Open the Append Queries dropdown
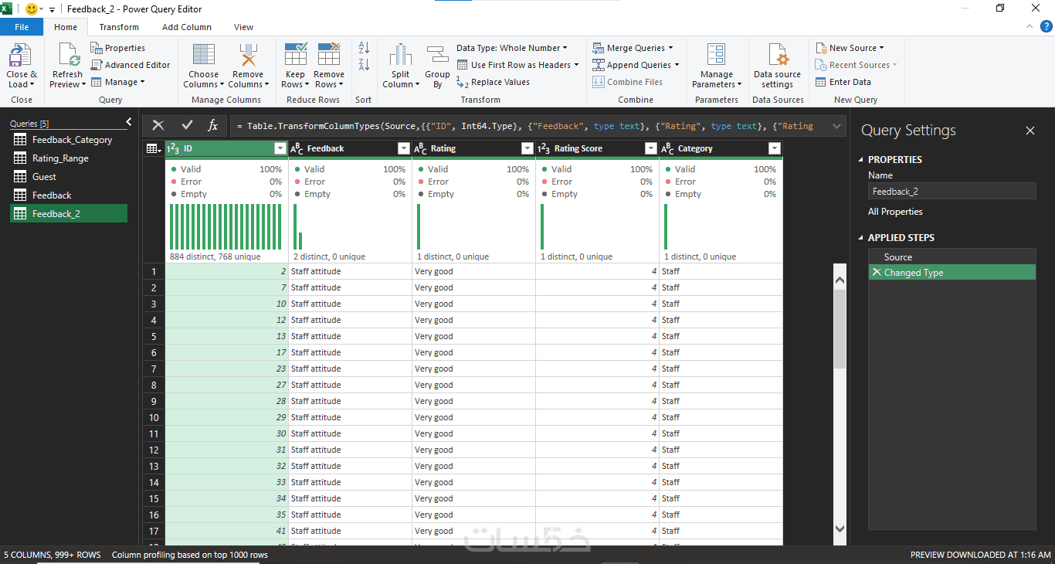 pyautogui.click(x=636, y=65)
